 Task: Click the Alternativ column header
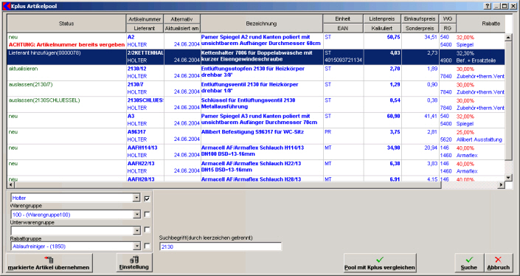(x=182, y=19)
